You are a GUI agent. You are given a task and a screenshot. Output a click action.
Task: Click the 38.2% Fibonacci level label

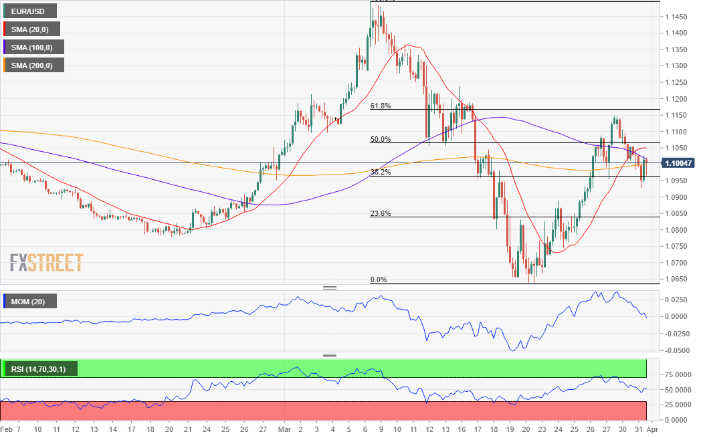(381, 172)
